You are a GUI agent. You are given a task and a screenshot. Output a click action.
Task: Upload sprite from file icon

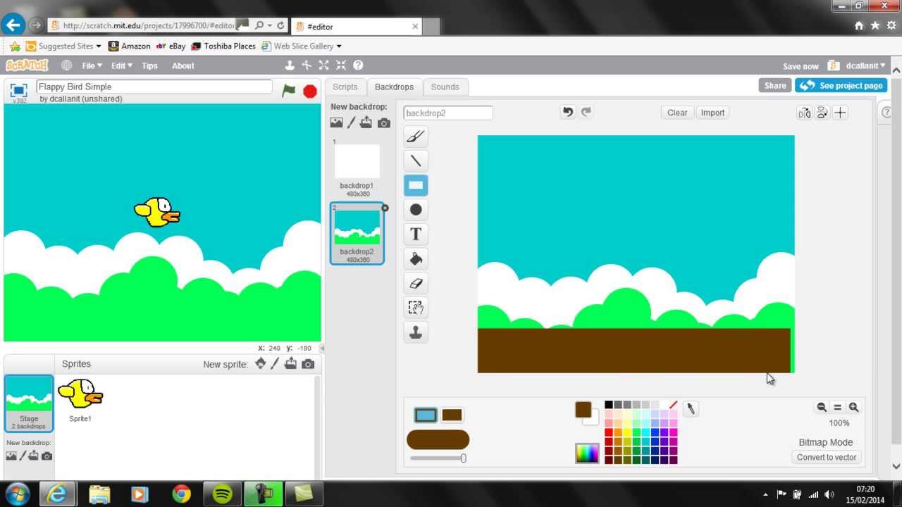click(x=290, y=363)
